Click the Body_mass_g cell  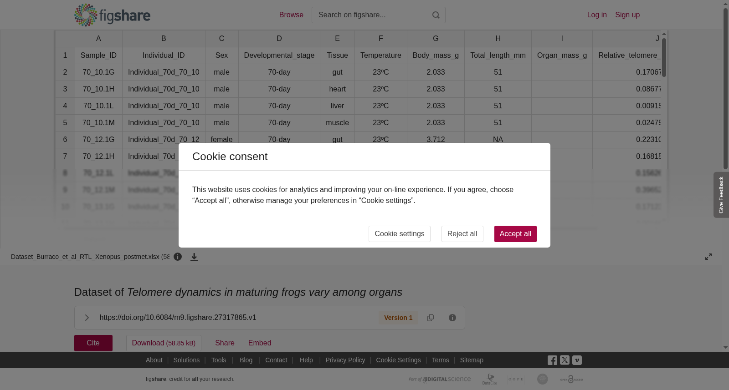pos(436,56)
